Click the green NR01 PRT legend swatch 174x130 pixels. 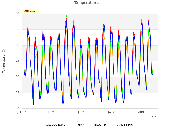pos(90,125)
